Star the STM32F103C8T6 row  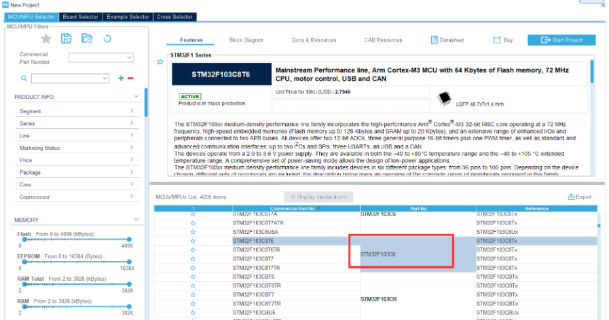click(x=193, y=241)
